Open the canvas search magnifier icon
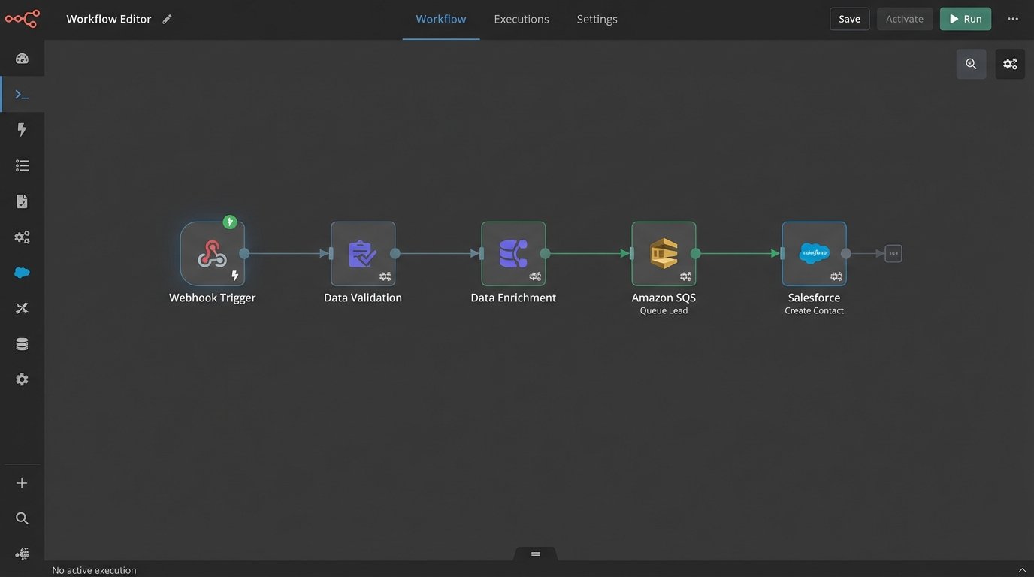 (969, 63)
